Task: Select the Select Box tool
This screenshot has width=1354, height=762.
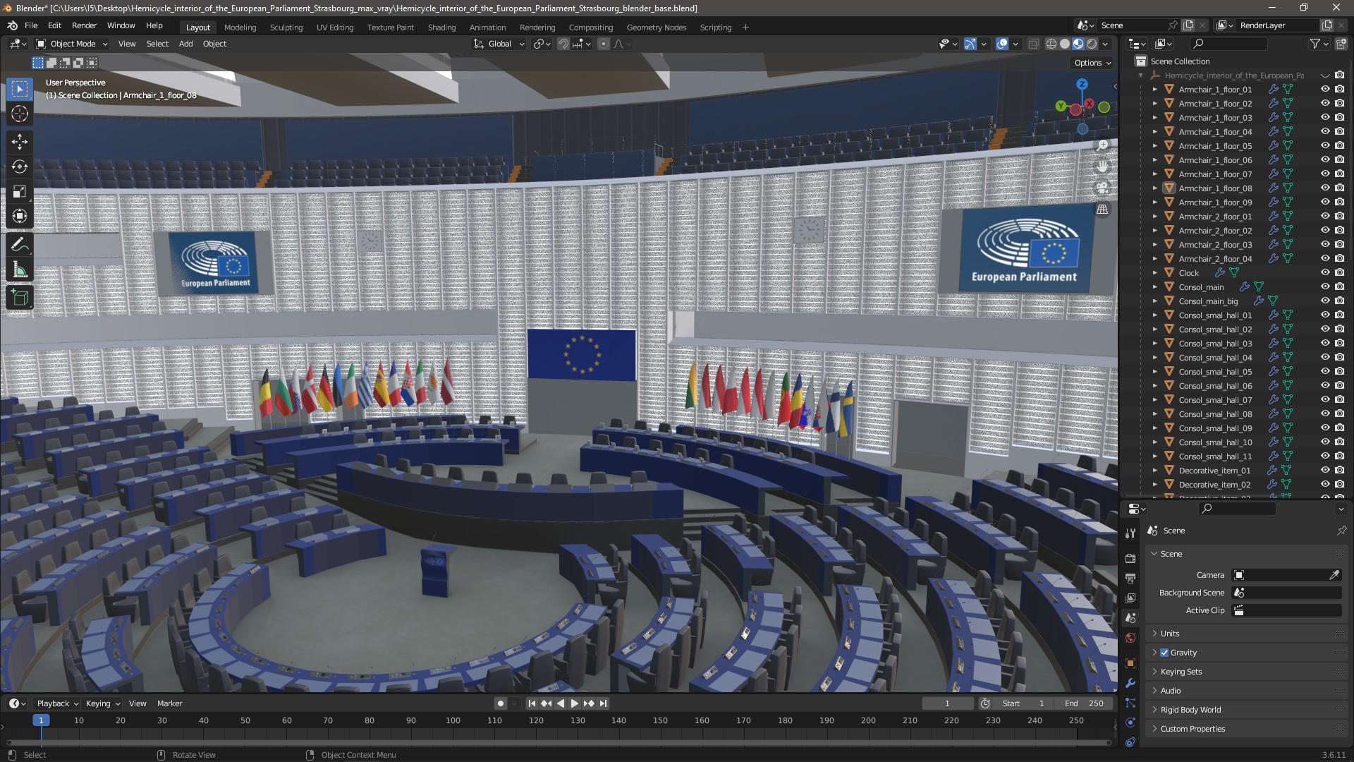Action: click(x=20, y=89)
